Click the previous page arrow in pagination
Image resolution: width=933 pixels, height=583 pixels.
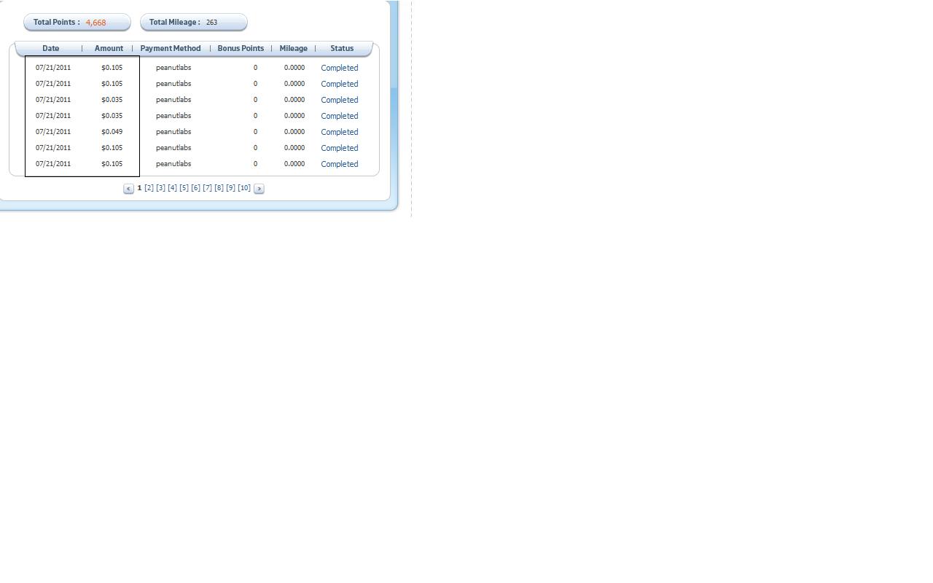[128, 189]
